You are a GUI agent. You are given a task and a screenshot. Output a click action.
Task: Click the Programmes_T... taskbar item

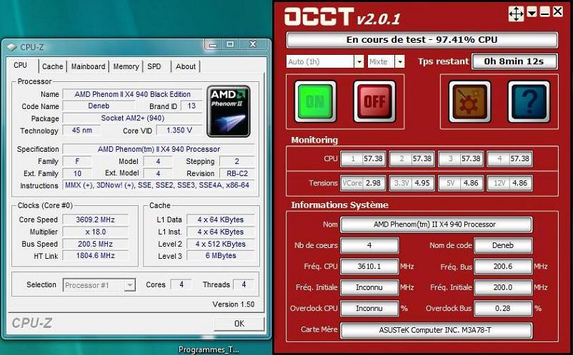[x=209, y=349]
